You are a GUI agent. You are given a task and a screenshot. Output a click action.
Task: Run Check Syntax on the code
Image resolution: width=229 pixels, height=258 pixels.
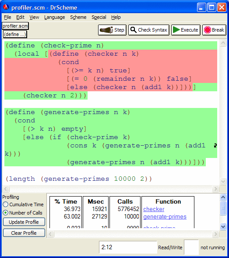pos(149,30)
